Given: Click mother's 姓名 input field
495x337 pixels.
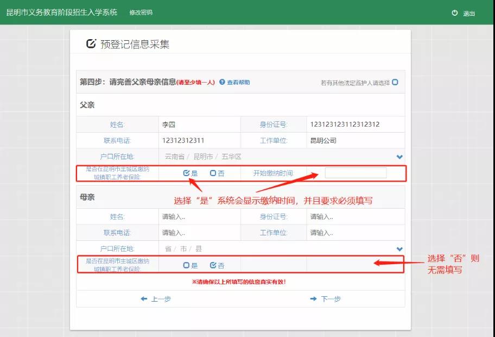Looking at the screenshot, I should (x=200, y=216).
